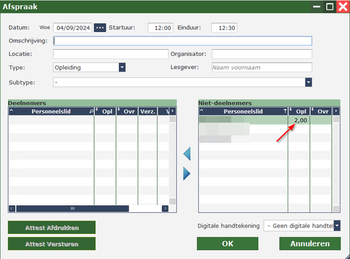Focus the Omschrijving text field
The height and width of the screenshot is (259, 350).
click(183, 41)
